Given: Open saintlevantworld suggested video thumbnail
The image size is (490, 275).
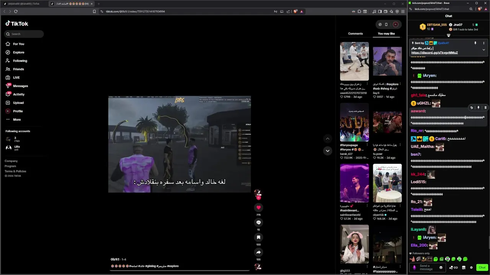Looking at the screenshot, I should click(x=354, y=183).
